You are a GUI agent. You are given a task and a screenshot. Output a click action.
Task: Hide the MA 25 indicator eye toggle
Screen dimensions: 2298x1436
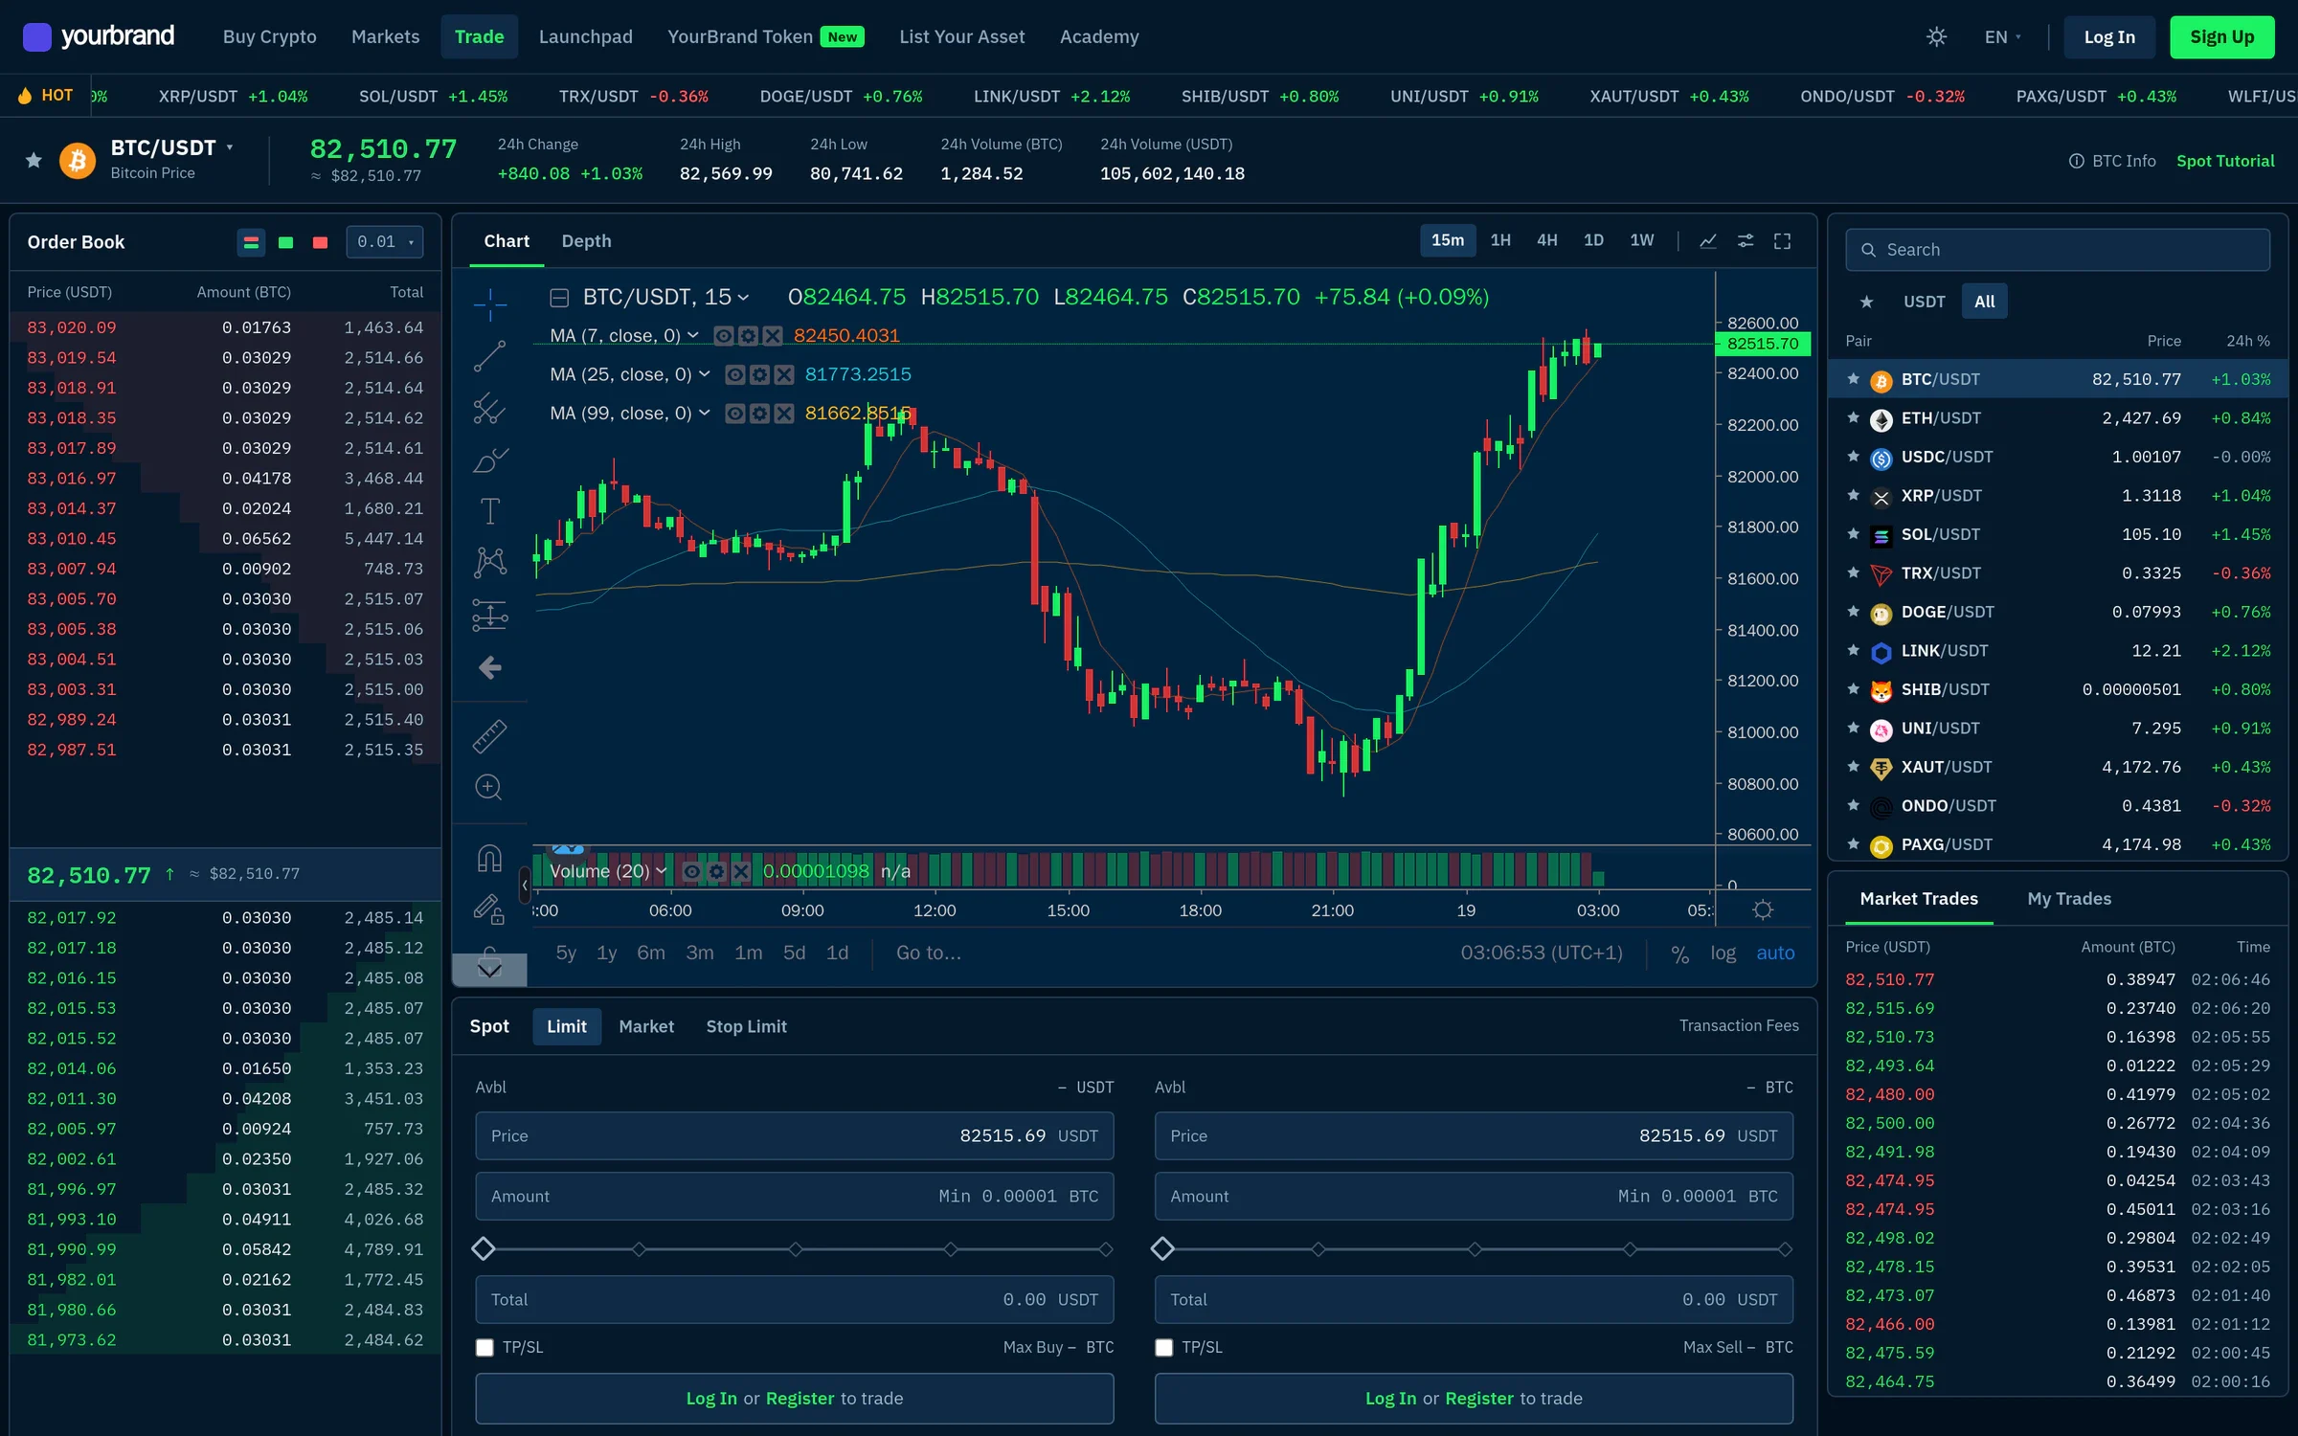(x=735, y=374)
